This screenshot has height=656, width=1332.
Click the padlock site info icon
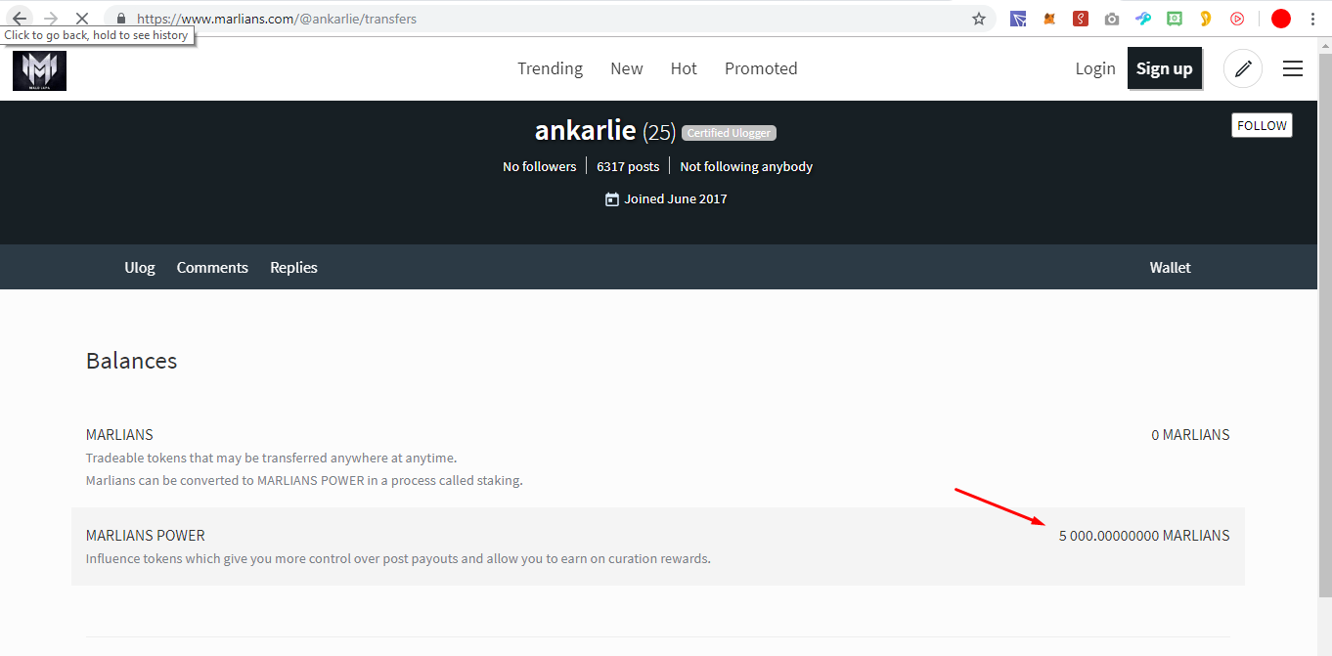[x=121, y=19]
